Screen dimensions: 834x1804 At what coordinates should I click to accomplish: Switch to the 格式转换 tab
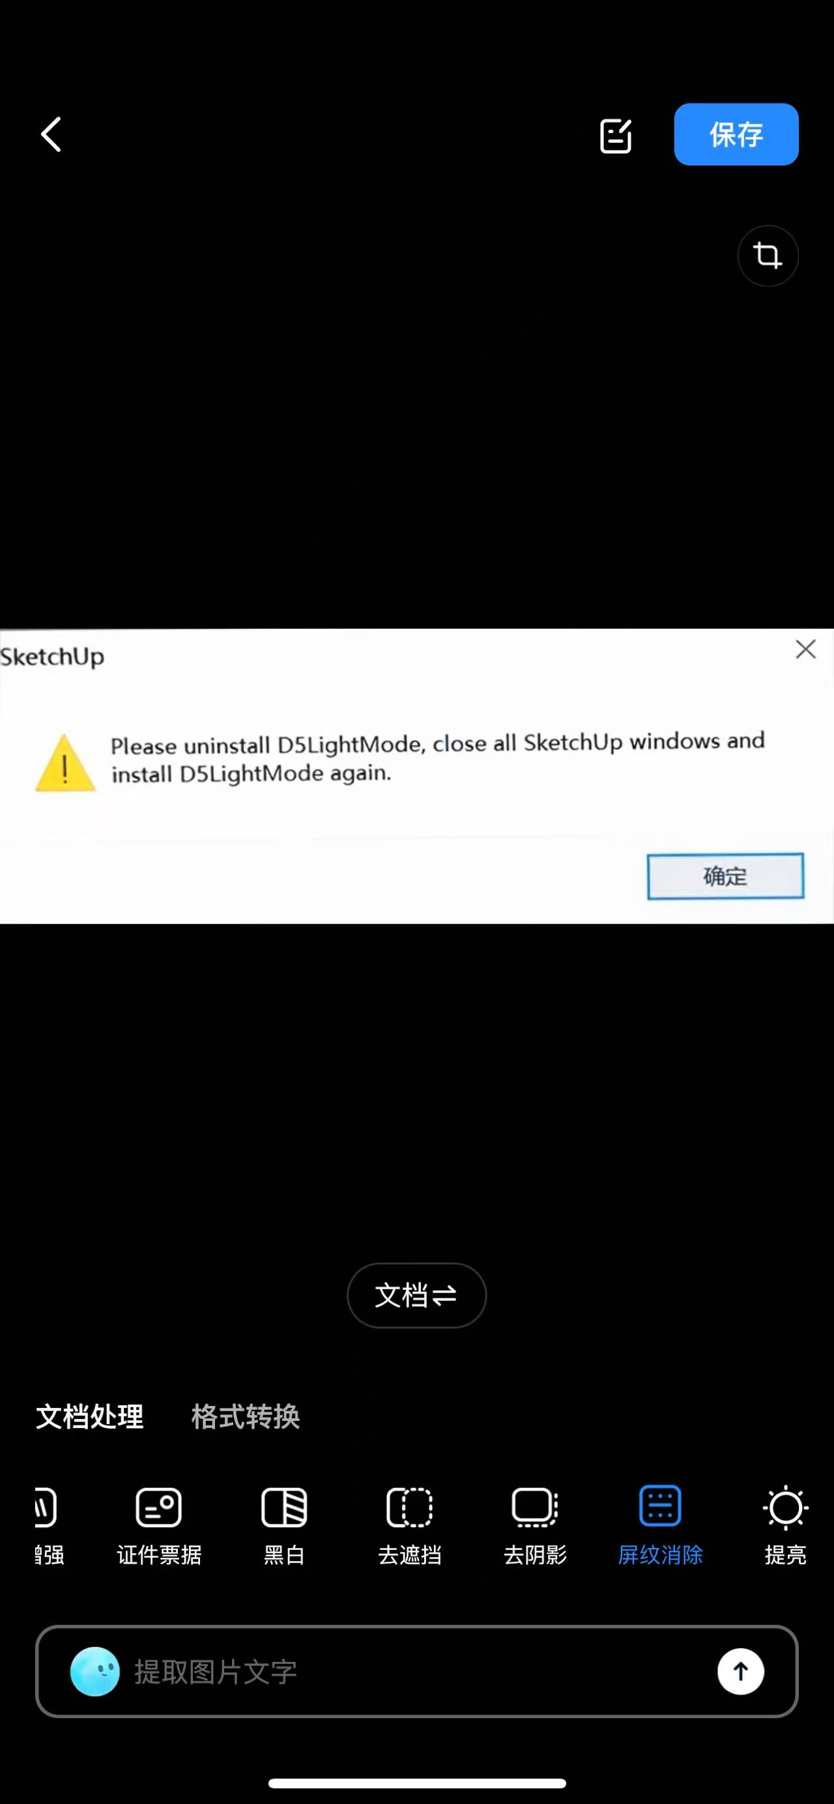point(246,1417)
